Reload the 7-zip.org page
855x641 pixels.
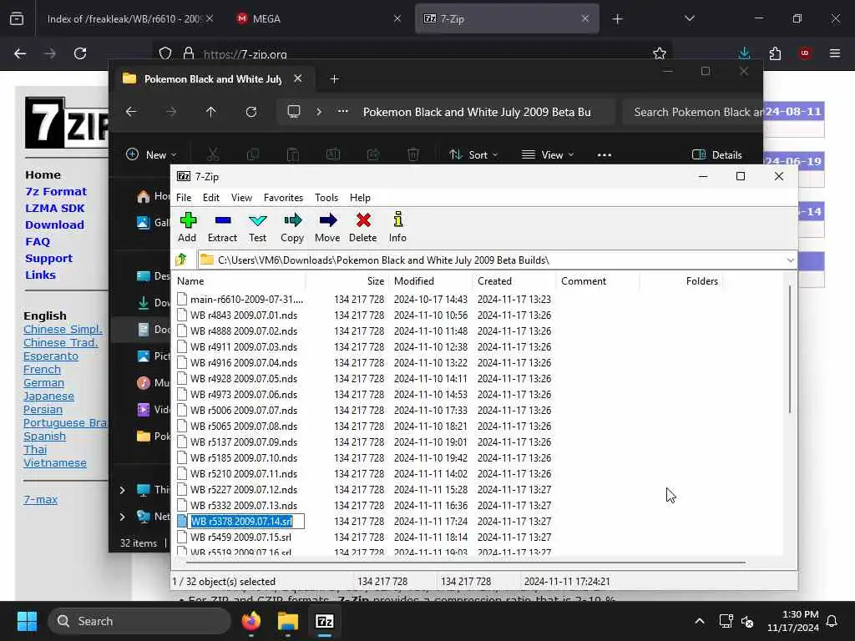click(80, 53)
